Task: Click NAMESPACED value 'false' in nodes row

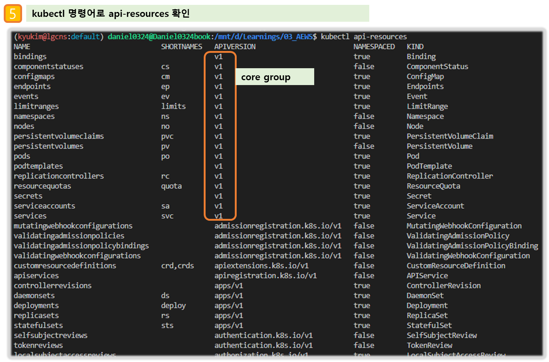Action: coord(364,126)
